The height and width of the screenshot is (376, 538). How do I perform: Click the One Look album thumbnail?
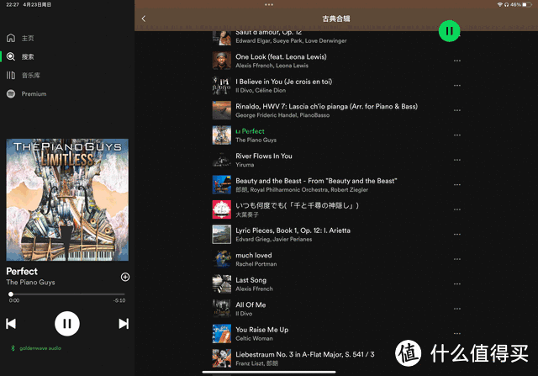coord(222,61)
